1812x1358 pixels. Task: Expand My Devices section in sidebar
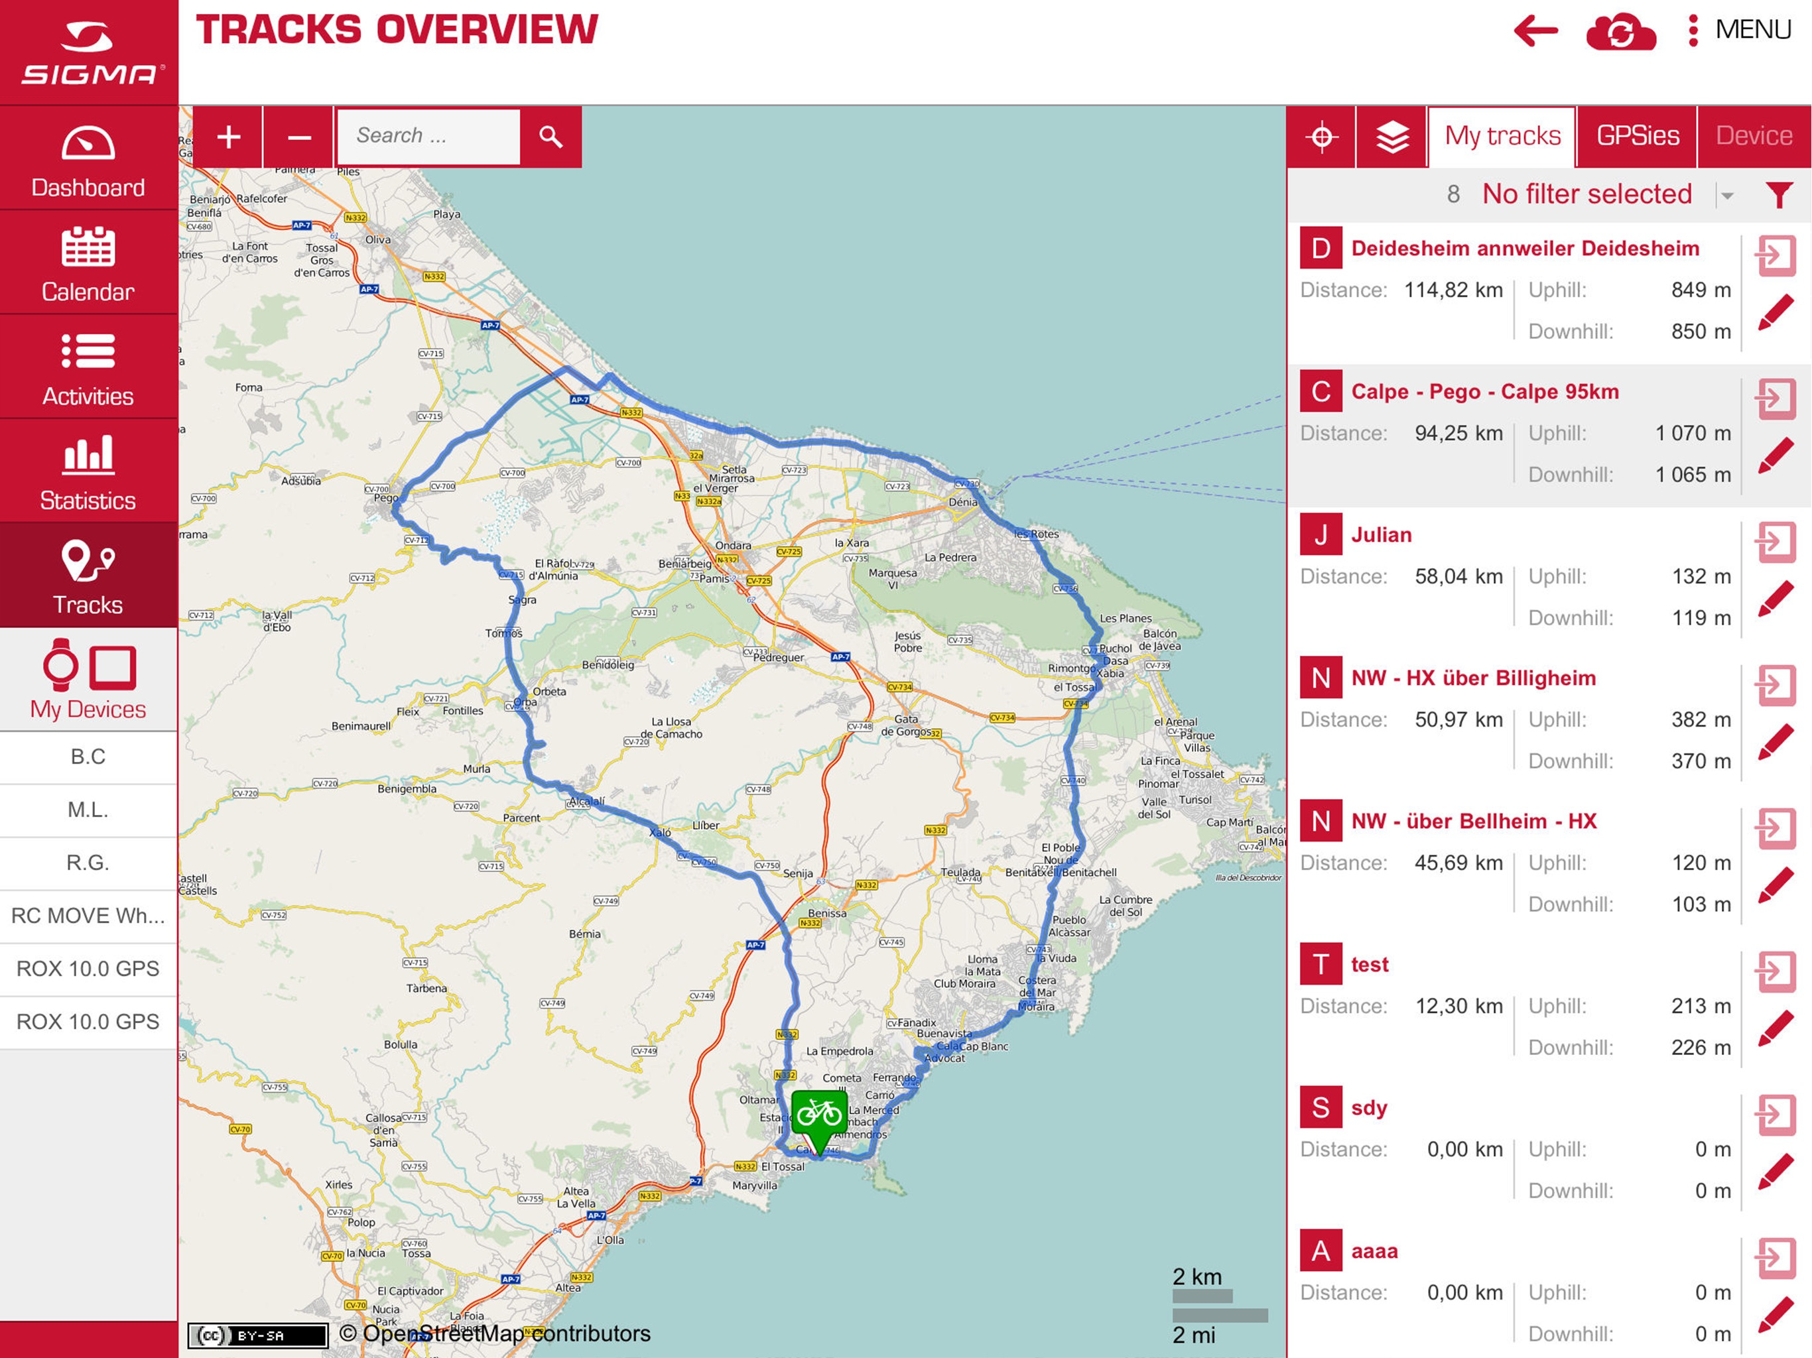pyautogui.click(x=88, y=680)
